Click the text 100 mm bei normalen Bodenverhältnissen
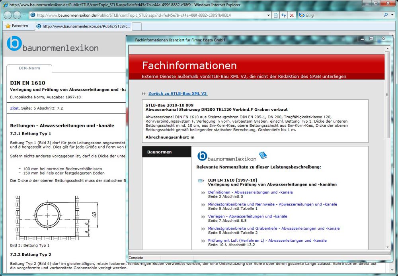 click(x=62, y=168)
